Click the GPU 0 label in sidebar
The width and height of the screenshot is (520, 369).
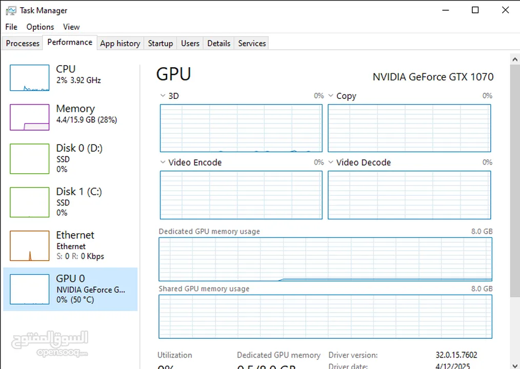(x=70, y=278)
